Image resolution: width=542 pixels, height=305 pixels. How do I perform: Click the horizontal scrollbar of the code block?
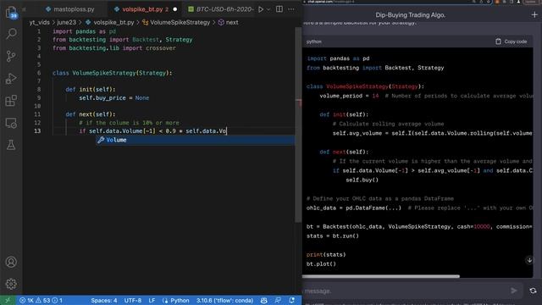[381, 276]
